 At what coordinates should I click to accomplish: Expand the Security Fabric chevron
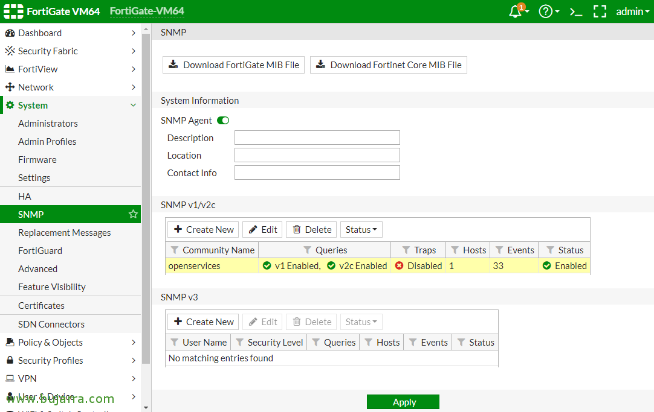(134, 51)
